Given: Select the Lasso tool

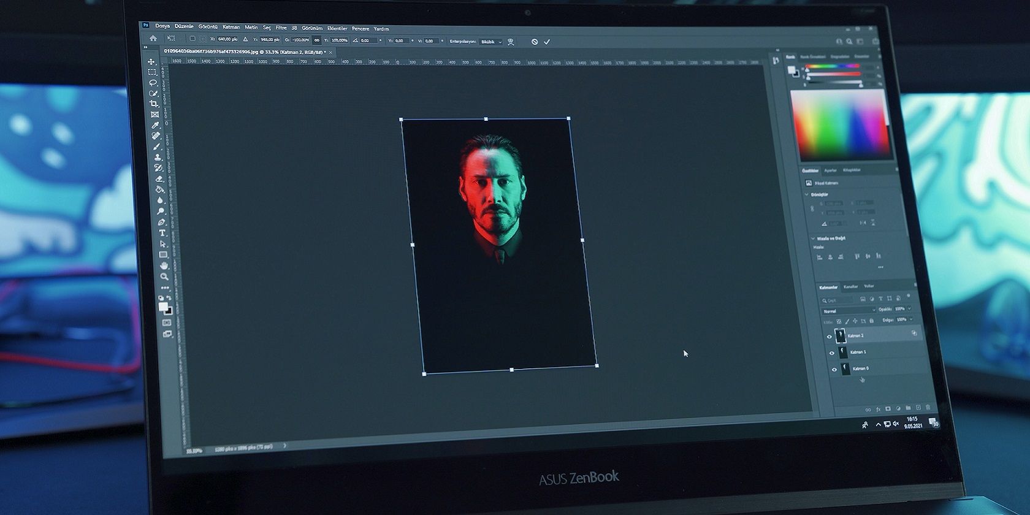Looking at the screenshot, I should (153, 83).
